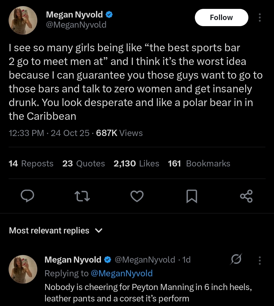This screenshot has height=306, width=274.
Task: Click the blue verified badge in header
Action: point(109,15)
